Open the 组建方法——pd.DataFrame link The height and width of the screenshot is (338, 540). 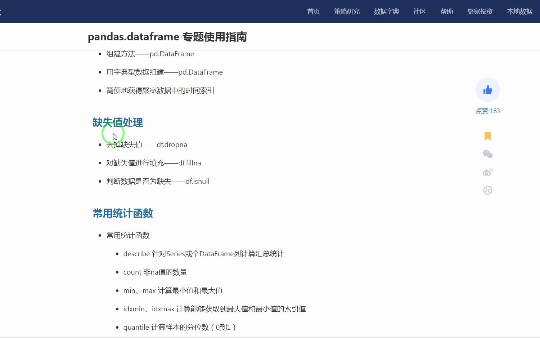tap(150, 54)
